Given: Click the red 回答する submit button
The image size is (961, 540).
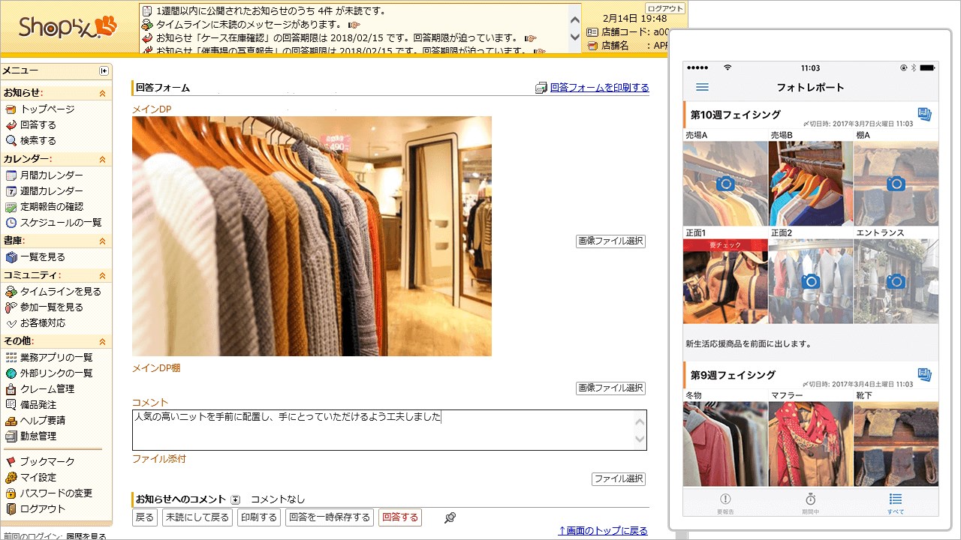Looking at the screenshot, I should pos(400,517).
